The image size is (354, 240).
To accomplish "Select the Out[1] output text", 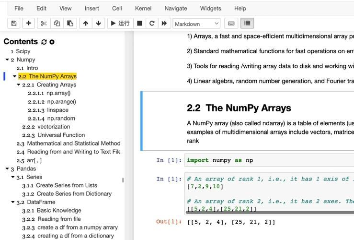I will click(x=231, y=222).
